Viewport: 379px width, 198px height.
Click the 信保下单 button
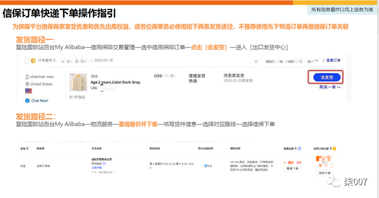[x=324, y=173]
